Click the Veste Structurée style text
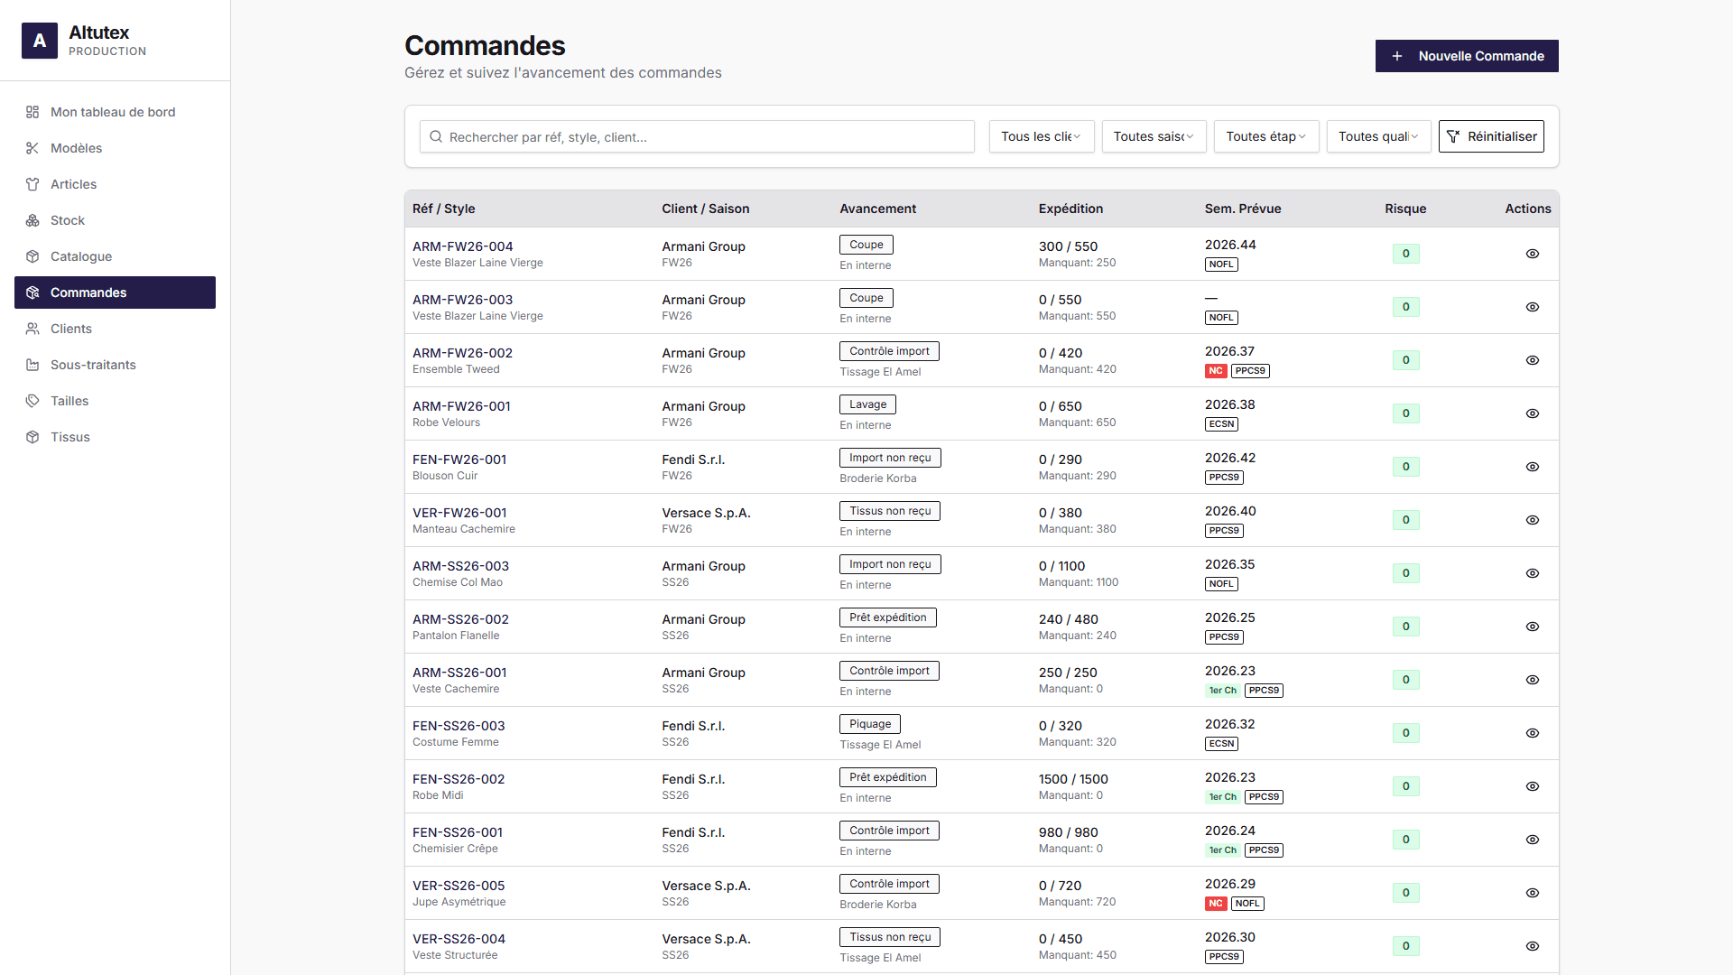 455,955
